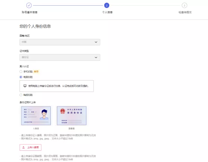Select the 电脑扫脸 radio option
The width and height of the screenshot is (208, 162).
[x=21, y=77]
